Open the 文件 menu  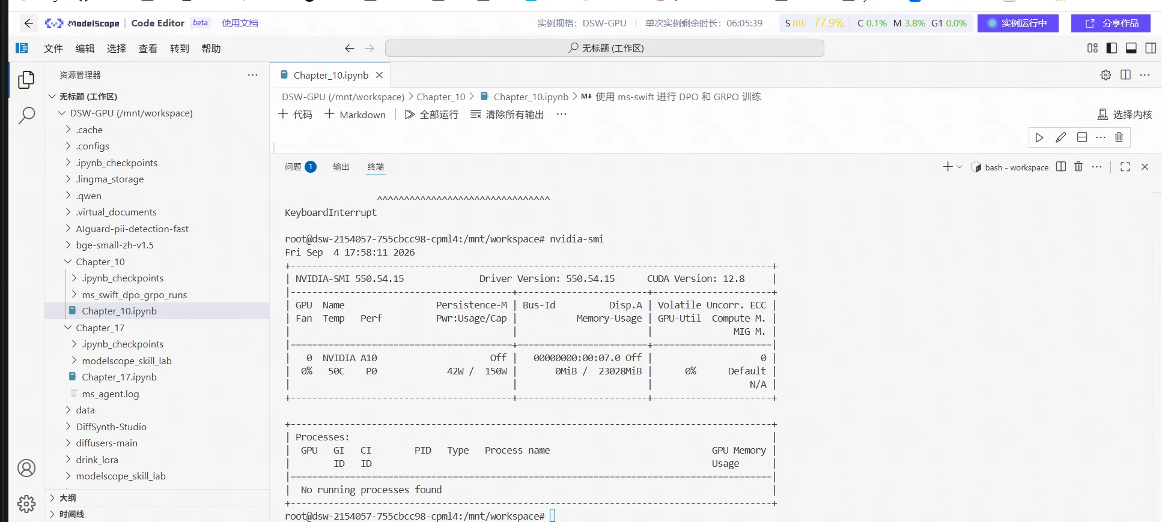(x=53, y=49)
